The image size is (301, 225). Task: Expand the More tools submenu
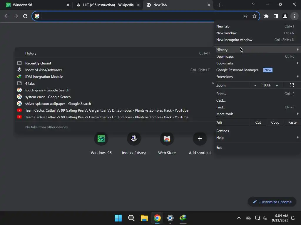257,114
